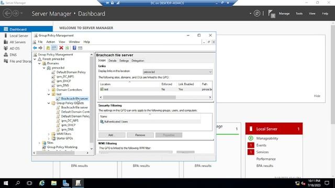Open the Action menu in Group Policy Management
Viewport: 335px width, 188px height.
(x=51, y=42)
